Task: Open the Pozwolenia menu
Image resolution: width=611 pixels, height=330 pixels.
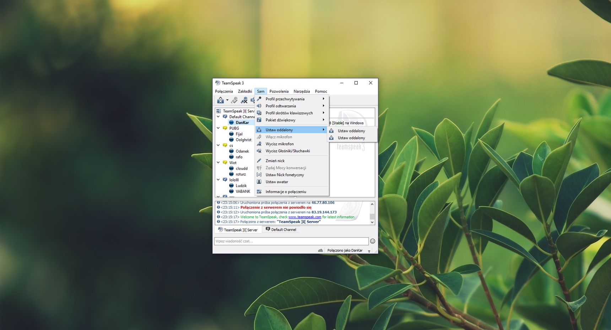Action: click(279, 91)
